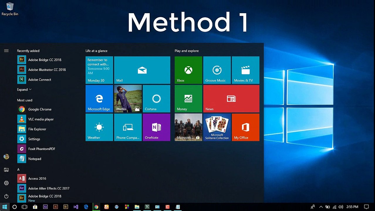
Task: Click the letter A app list header
Action: click(18, 169)
